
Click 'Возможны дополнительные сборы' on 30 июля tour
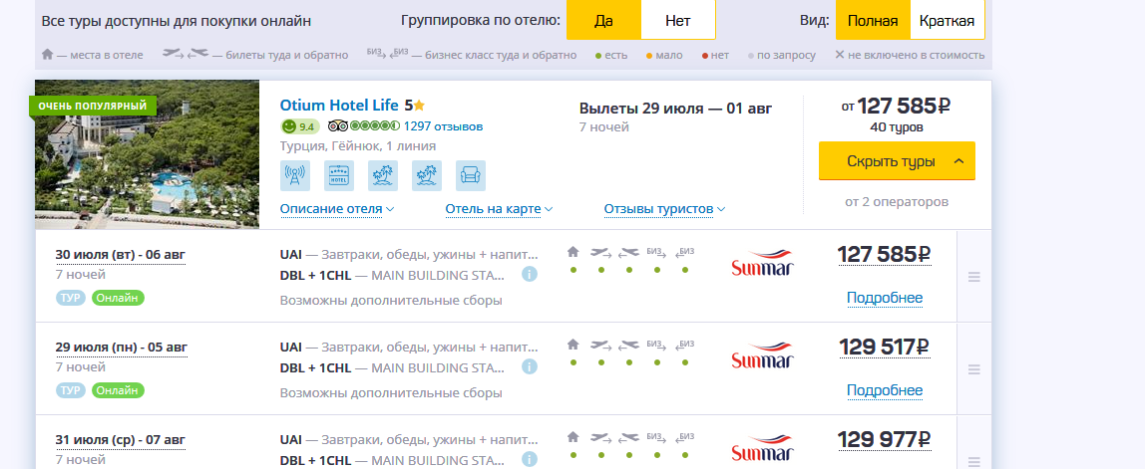coord(391,301)
